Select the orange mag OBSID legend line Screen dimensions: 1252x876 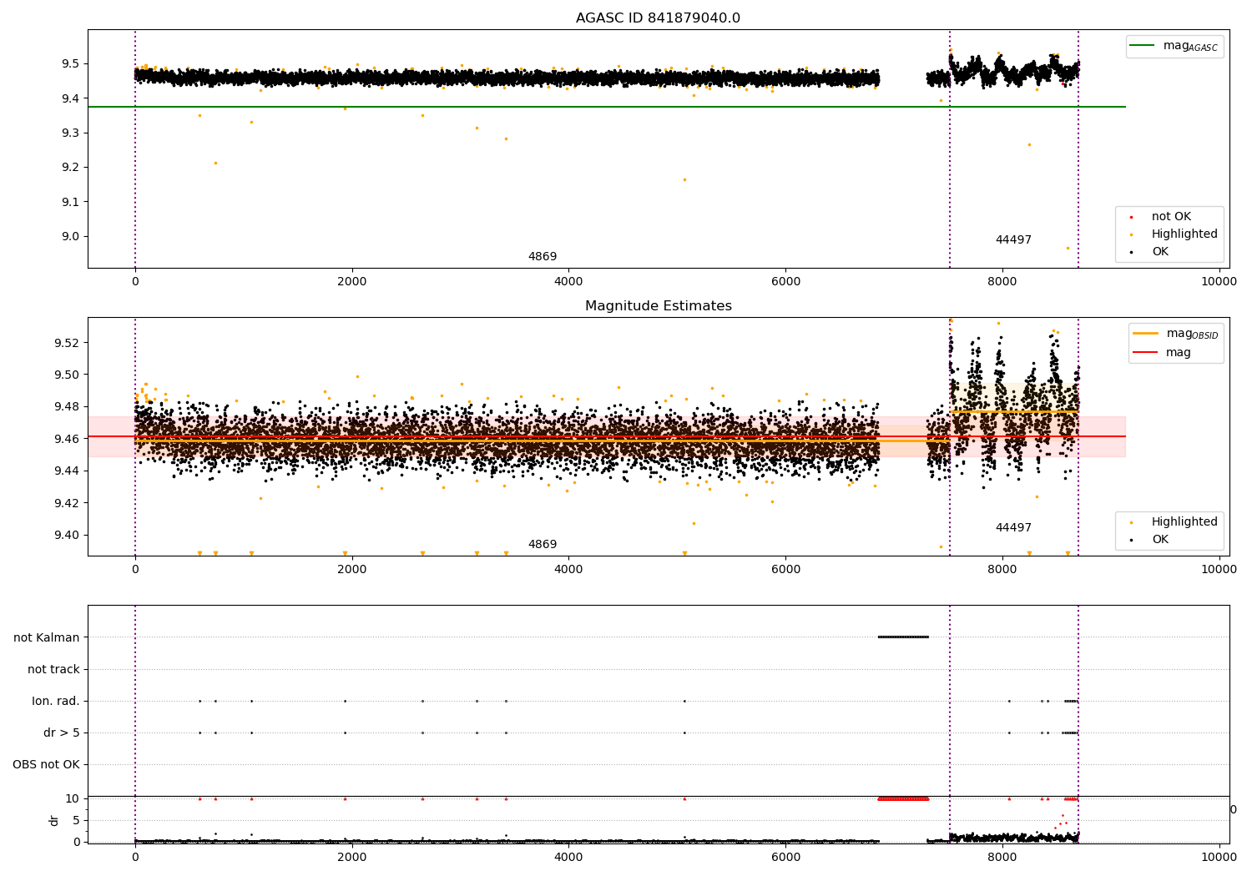point(1145,334)
